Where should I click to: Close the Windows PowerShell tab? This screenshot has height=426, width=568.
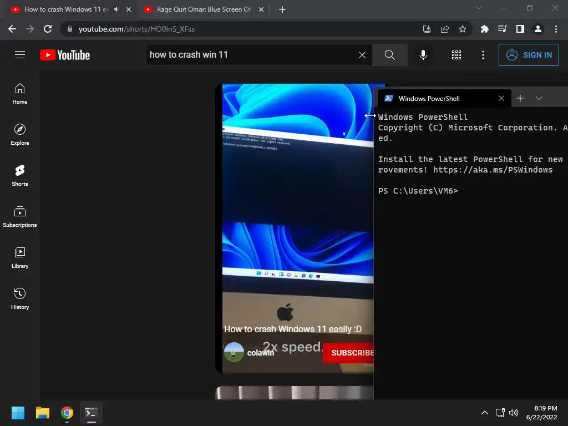click(x=501, y=98)
